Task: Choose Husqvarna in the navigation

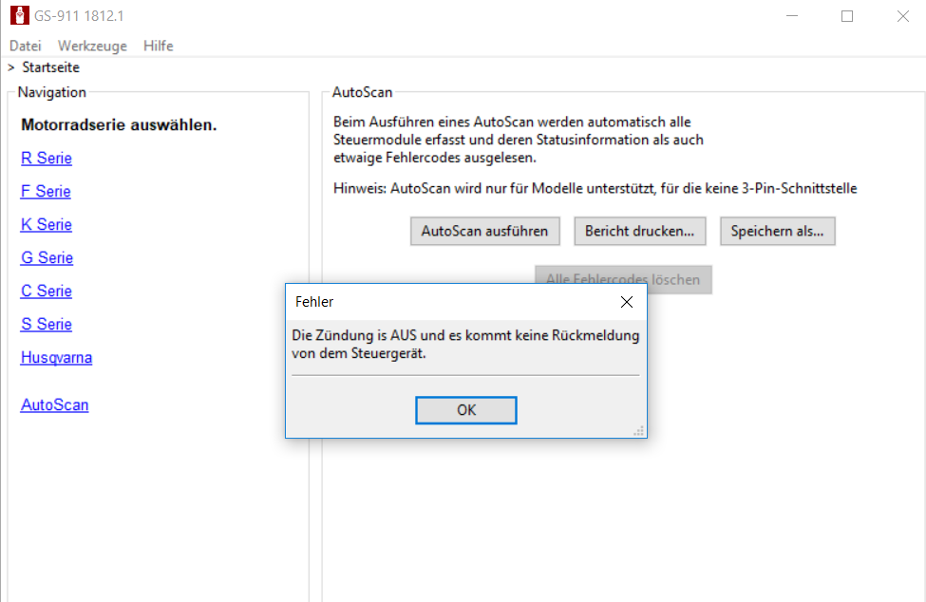Action: point(56,358)
